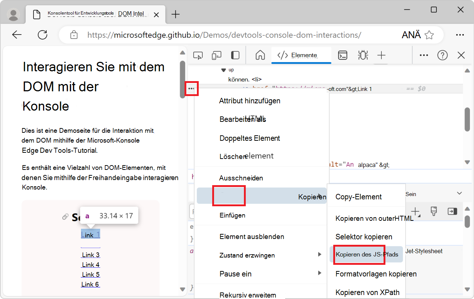Choose 'Attribut hinzufügen' from context menu
Viewport: 474px width, 299px height.
coord(250,101)
